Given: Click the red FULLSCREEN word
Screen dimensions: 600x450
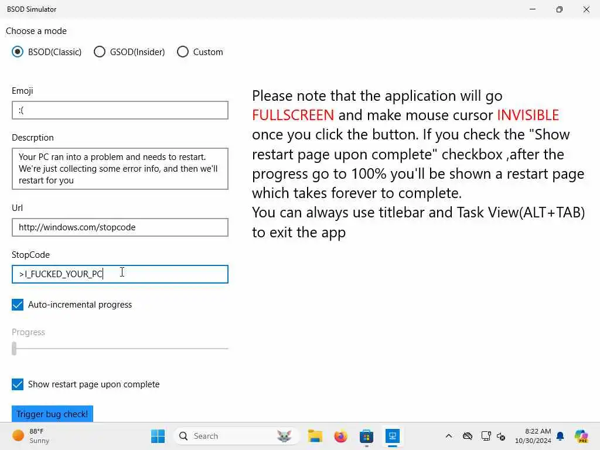Looking at the screenshot, I should click(293, 115).
